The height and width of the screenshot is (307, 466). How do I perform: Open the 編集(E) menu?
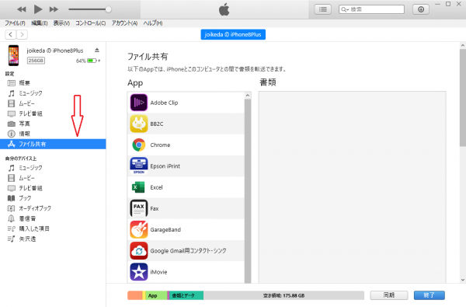pyautogui.click(x=40, y=23)
